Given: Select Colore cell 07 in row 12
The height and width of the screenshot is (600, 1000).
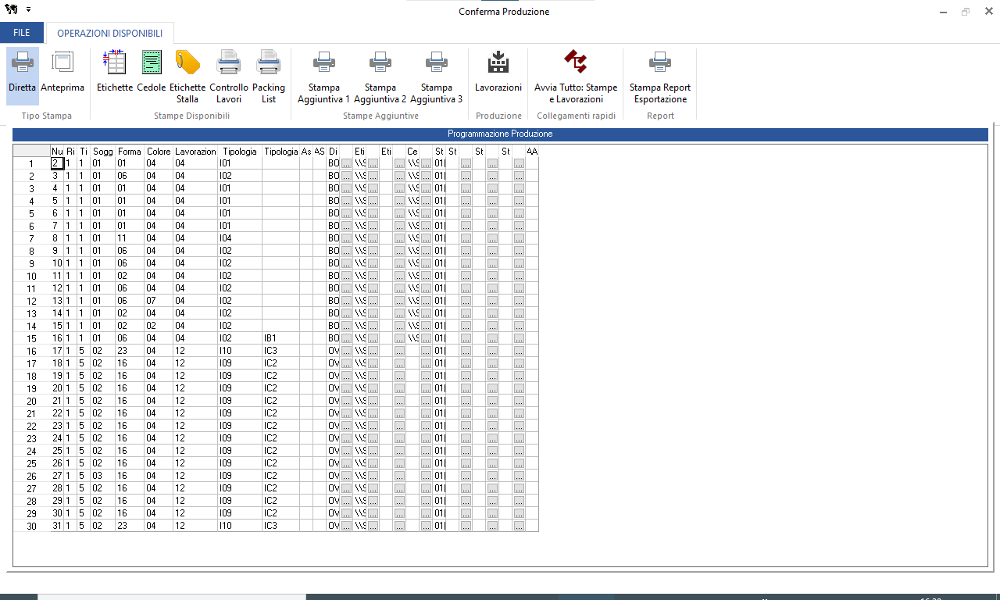Looking at the screenshot, I should pyautogui.click(x=159, y=301).
